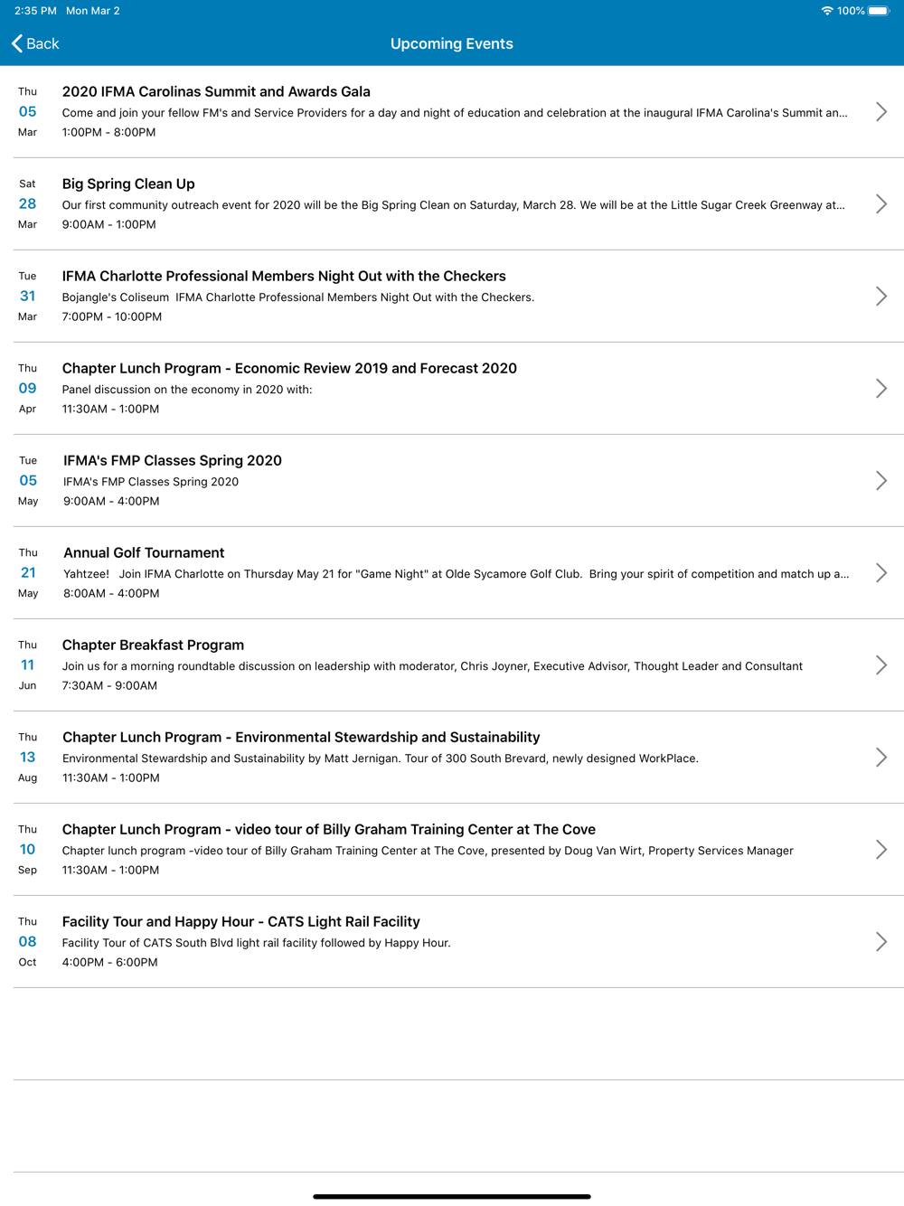Select the Big Spring Clean Up title
Viewport: 904px width, 1206px height.
[x=128, y=184]
